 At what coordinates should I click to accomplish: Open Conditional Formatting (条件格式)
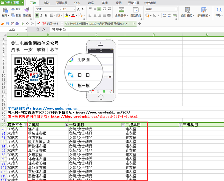coord(187,12)
